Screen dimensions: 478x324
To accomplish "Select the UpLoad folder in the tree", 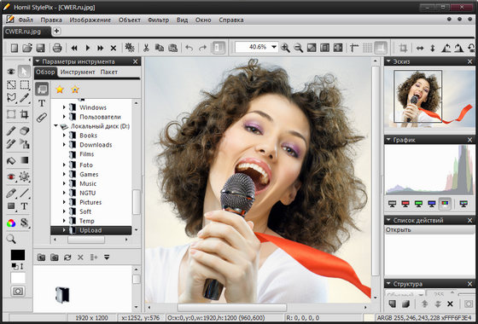I will pos(90,230).
